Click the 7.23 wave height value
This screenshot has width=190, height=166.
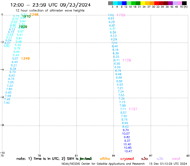[x=10, y=86]
